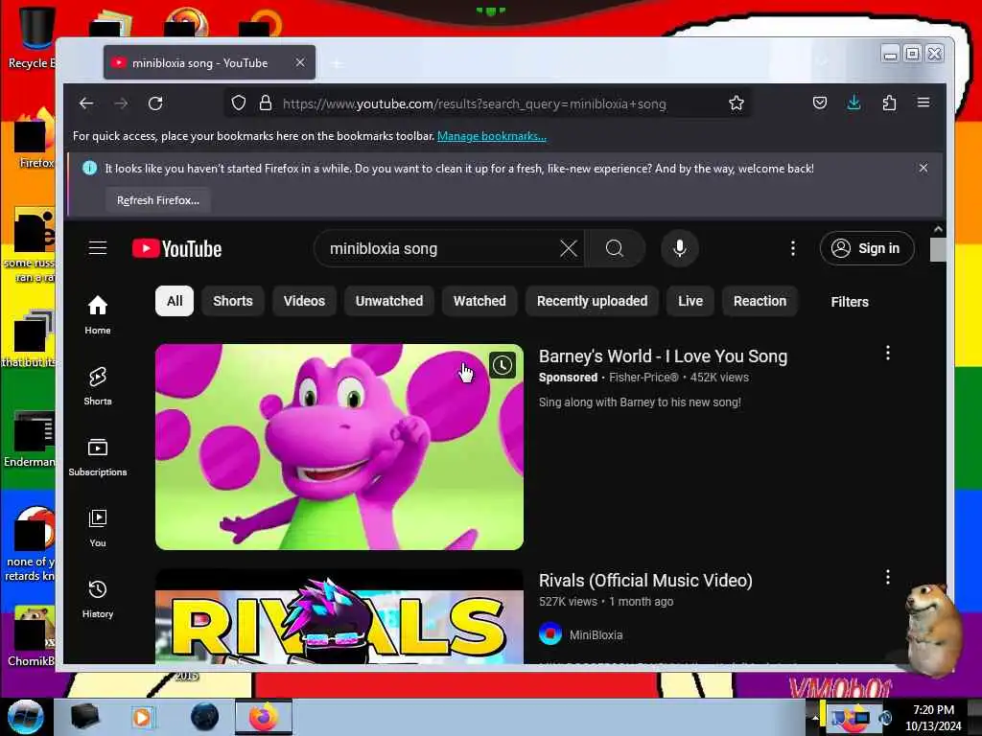Image resolution: width=982 pixels, height=736 pixels.
Task: Dismiss the Firefox welcome-back notification bar
Action: pyautogui.click(x=924, y=168)
